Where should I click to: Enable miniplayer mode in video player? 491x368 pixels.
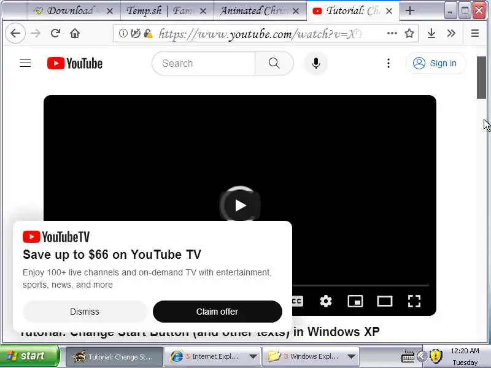point(355,301)
